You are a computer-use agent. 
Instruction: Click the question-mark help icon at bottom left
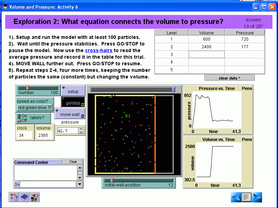pos(14,198)
